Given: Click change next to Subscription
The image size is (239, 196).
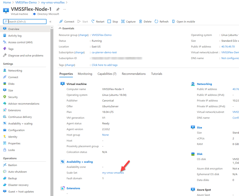Looking at the screenshot, I should (x=80, y=53).
